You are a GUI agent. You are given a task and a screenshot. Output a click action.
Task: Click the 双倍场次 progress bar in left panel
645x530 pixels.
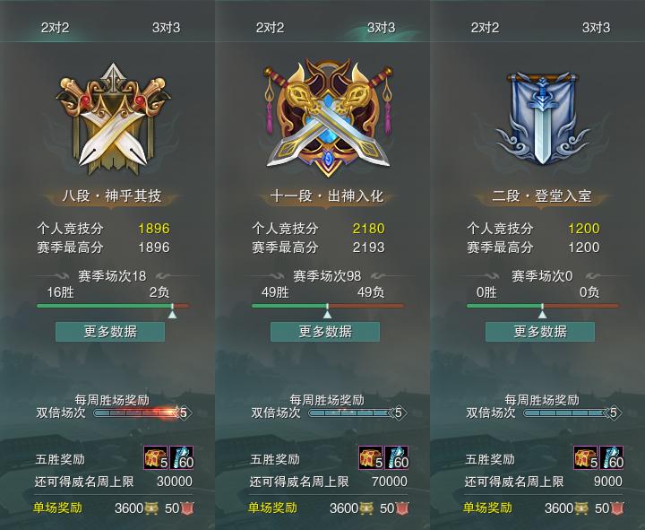click(x=138, y=413)
